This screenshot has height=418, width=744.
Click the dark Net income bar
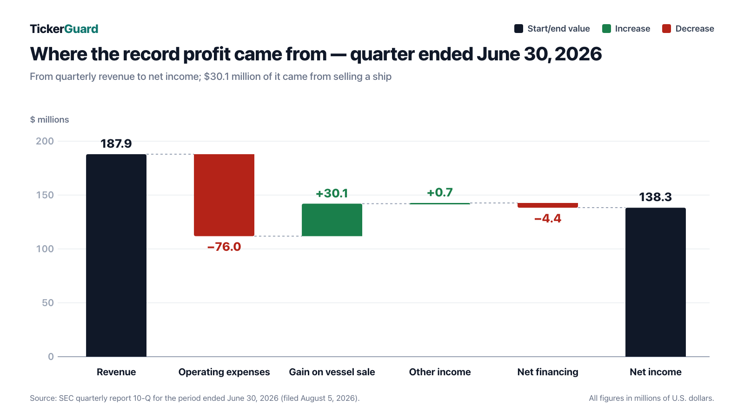click(656, 282)
